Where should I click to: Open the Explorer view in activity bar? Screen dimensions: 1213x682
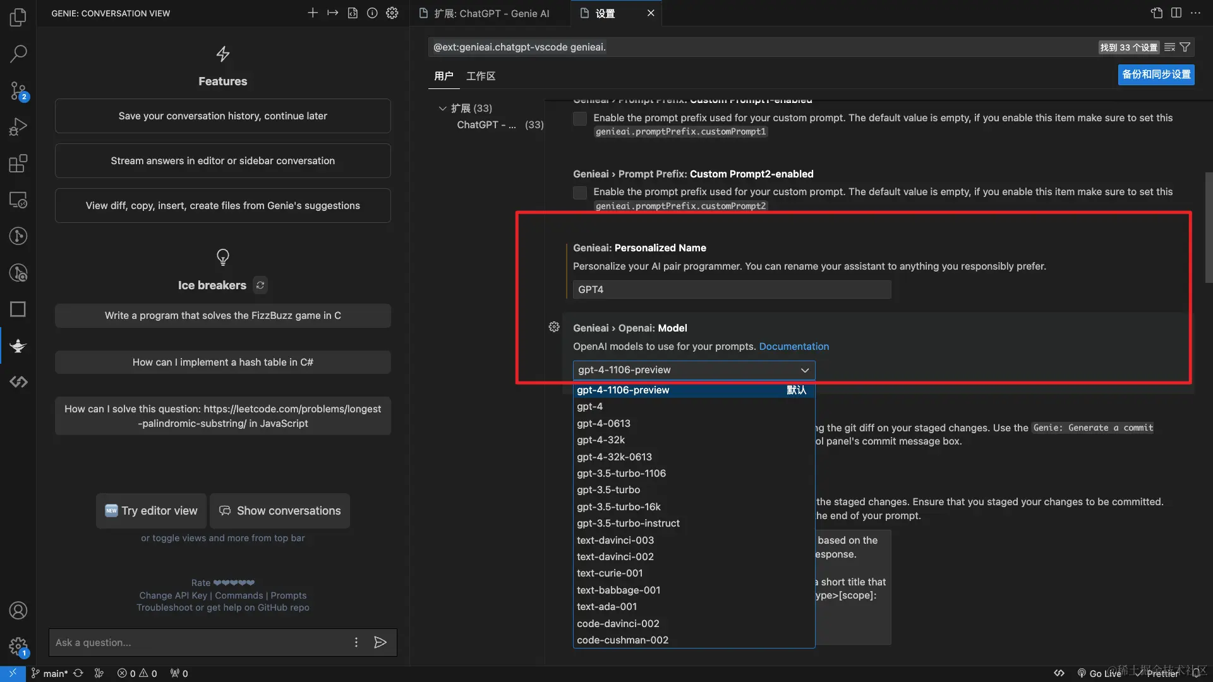pyautogui.click(x=18, y=17)
